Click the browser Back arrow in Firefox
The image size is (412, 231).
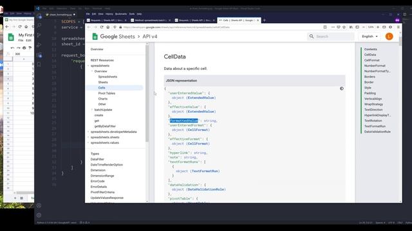click(89, 27)
